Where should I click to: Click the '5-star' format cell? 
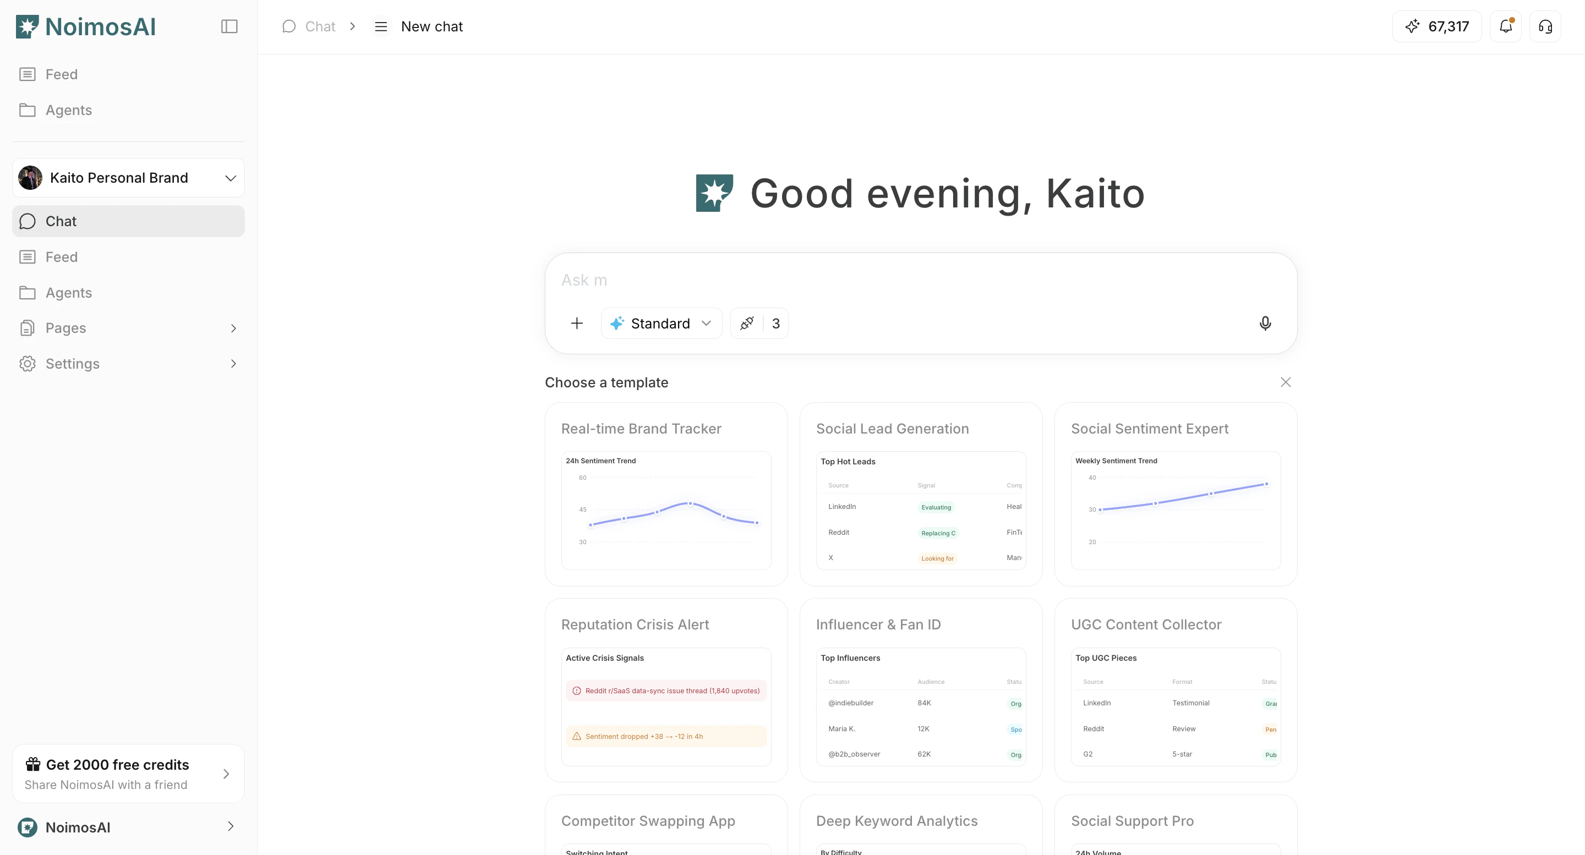pos(1182,754)
